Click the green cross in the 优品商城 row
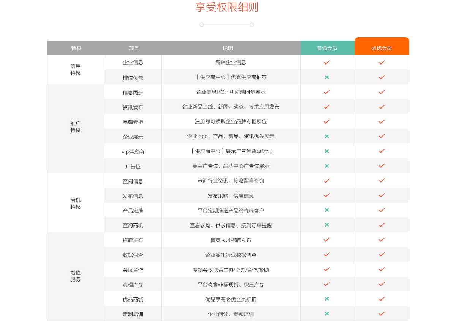This screenshot has width=456, height=321. (x=327, y=299)
